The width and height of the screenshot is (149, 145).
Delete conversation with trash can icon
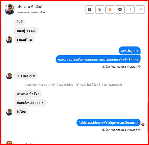pyautogui.click(x=100, y=10)
